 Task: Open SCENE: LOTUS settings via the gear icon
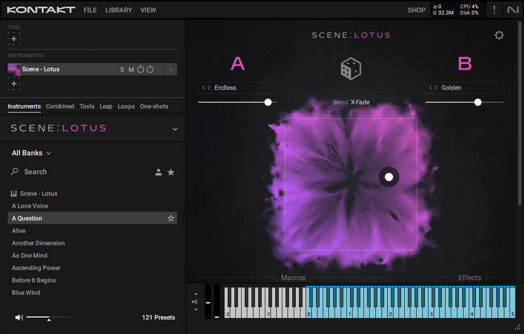coord(499,35)
